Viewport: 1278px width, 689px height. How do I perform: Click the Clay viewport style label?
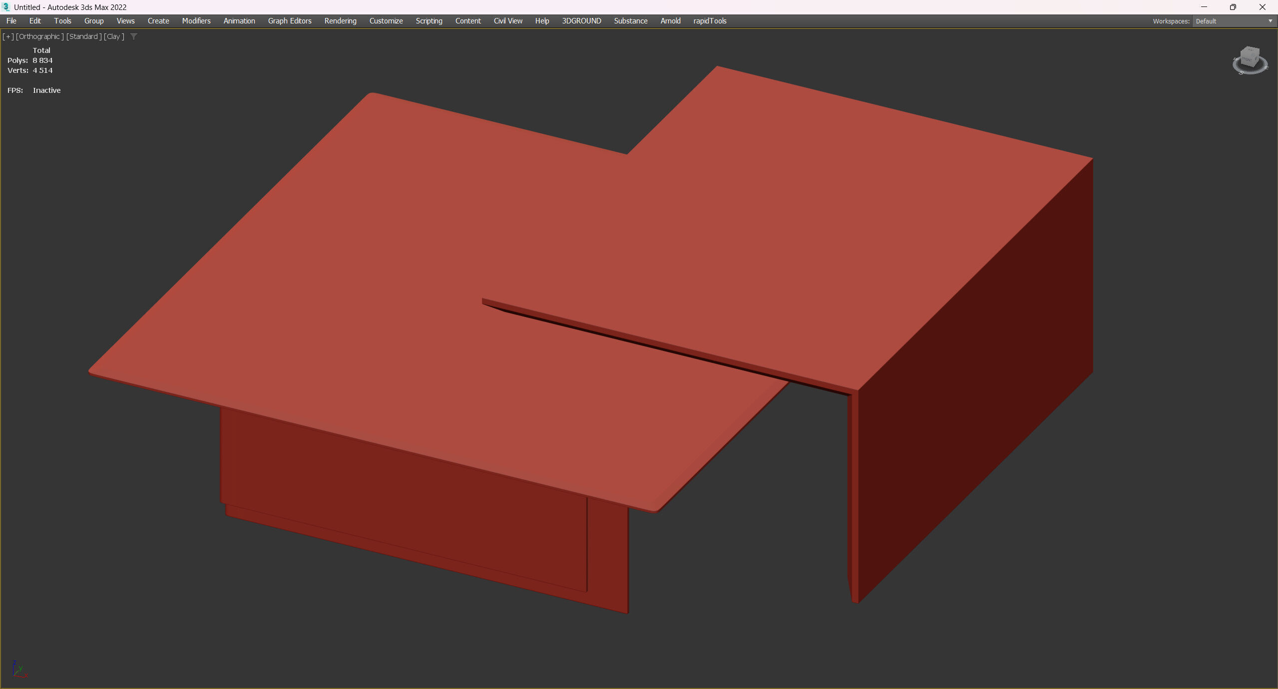click(114, 36)
